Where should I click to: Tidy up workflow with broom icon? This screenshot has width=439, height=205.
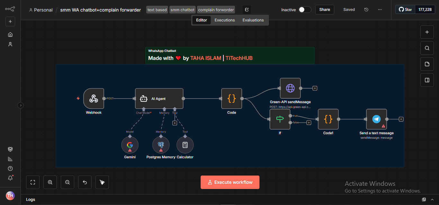[x=102, y=182]
